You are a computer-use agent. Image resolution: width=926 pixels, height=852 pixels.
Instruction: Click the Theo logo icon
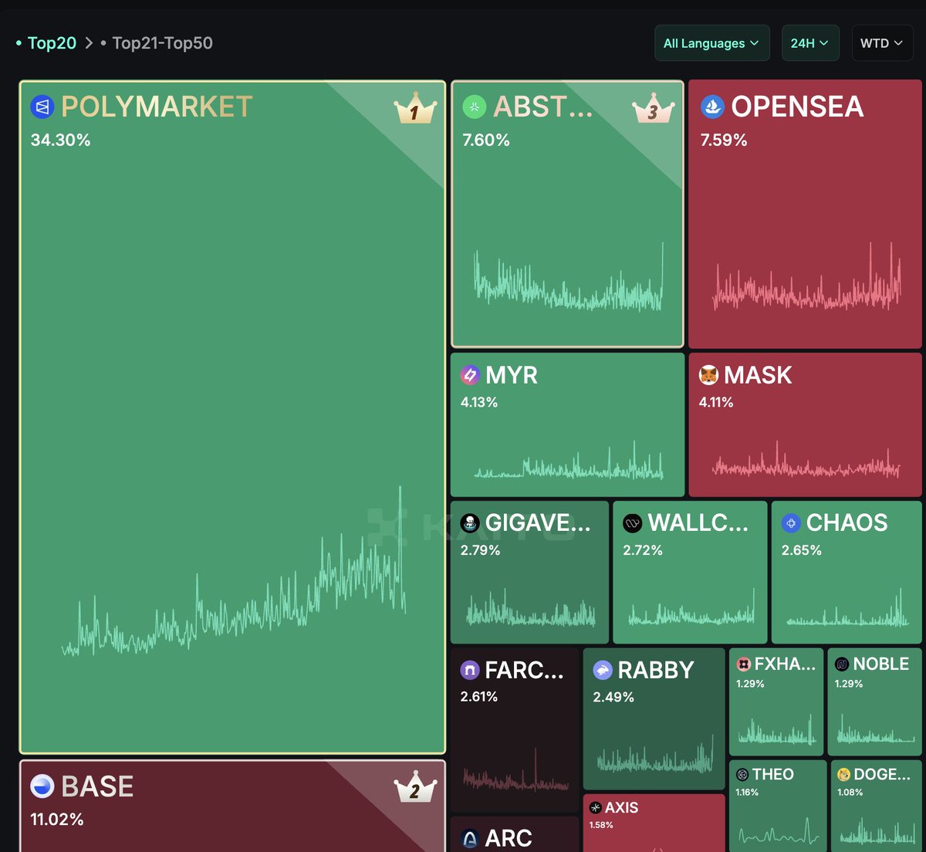742,775
